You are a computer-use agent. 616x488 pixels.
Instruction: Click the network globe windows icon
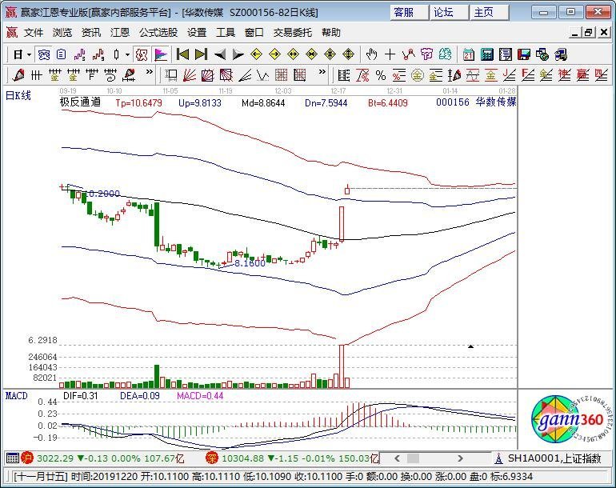tap(542, 54)
